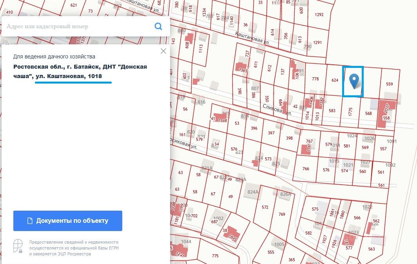Click parcel label 42
The height and width of the screenshot is (264, 417).
coord(295,106)
